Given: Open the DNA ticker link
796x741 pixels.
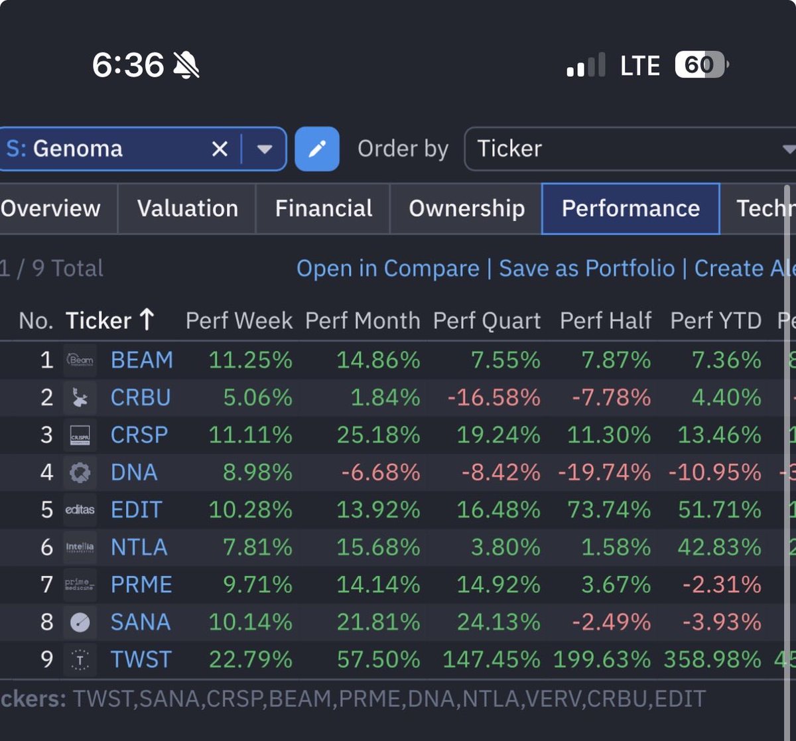Looking at the screenshot, I should pos(134,472).
